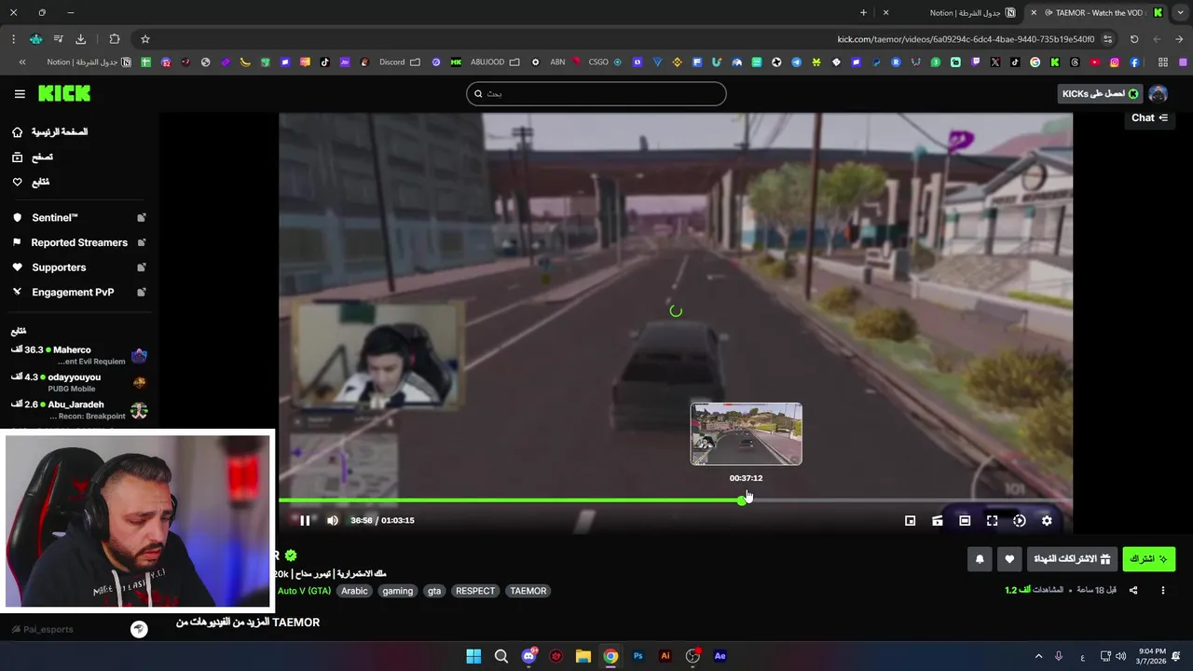The width and height of the screenshot is (1193, 671).
Task: Click external link icon beside Sentinel™
Action: 142,217
